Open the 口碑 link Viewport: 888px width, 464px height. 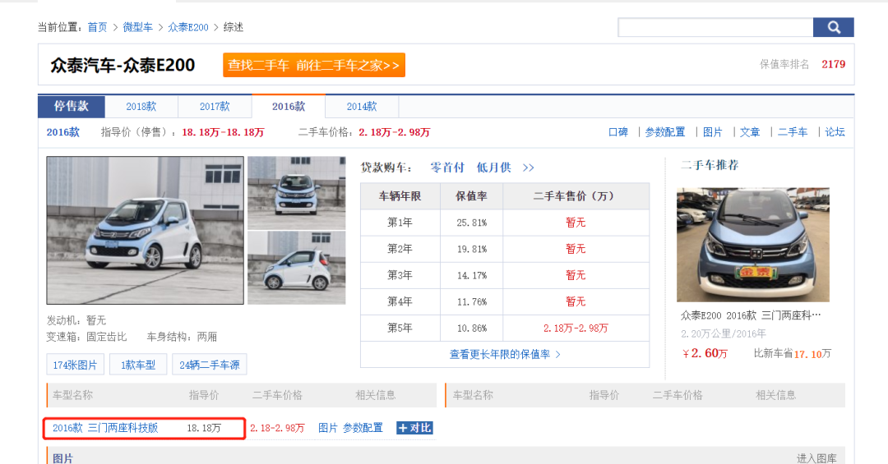(x=617, y=132)
